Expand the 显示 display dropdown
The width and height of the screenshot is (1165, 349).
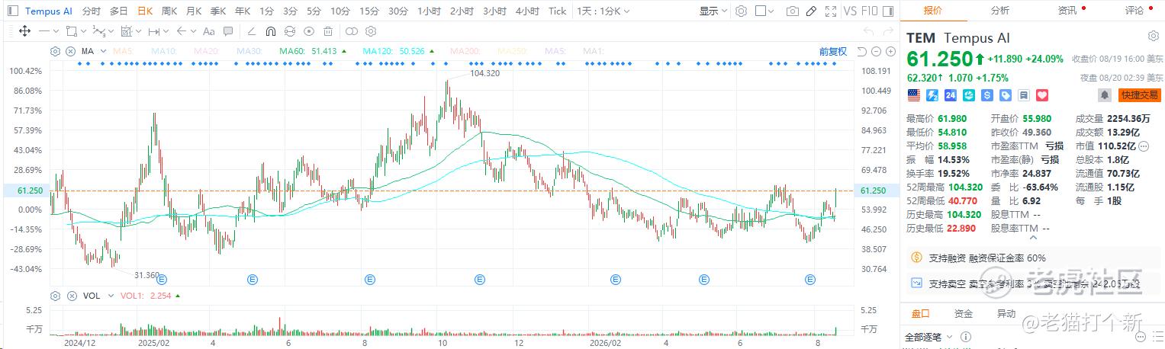tap(713, 11)
